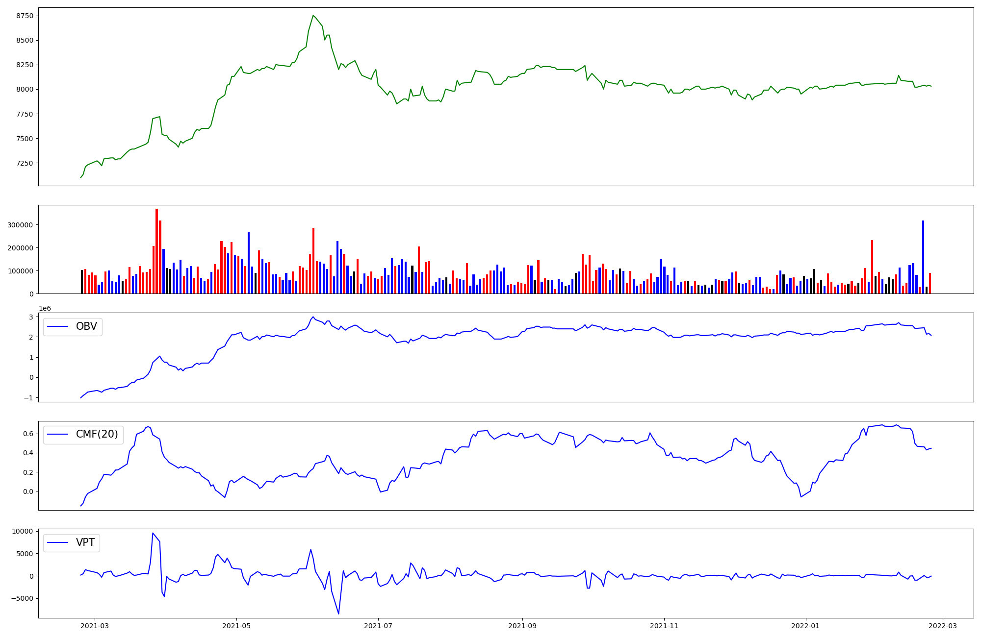Click the blue line sample in VPT legend

tap(58, 543)
